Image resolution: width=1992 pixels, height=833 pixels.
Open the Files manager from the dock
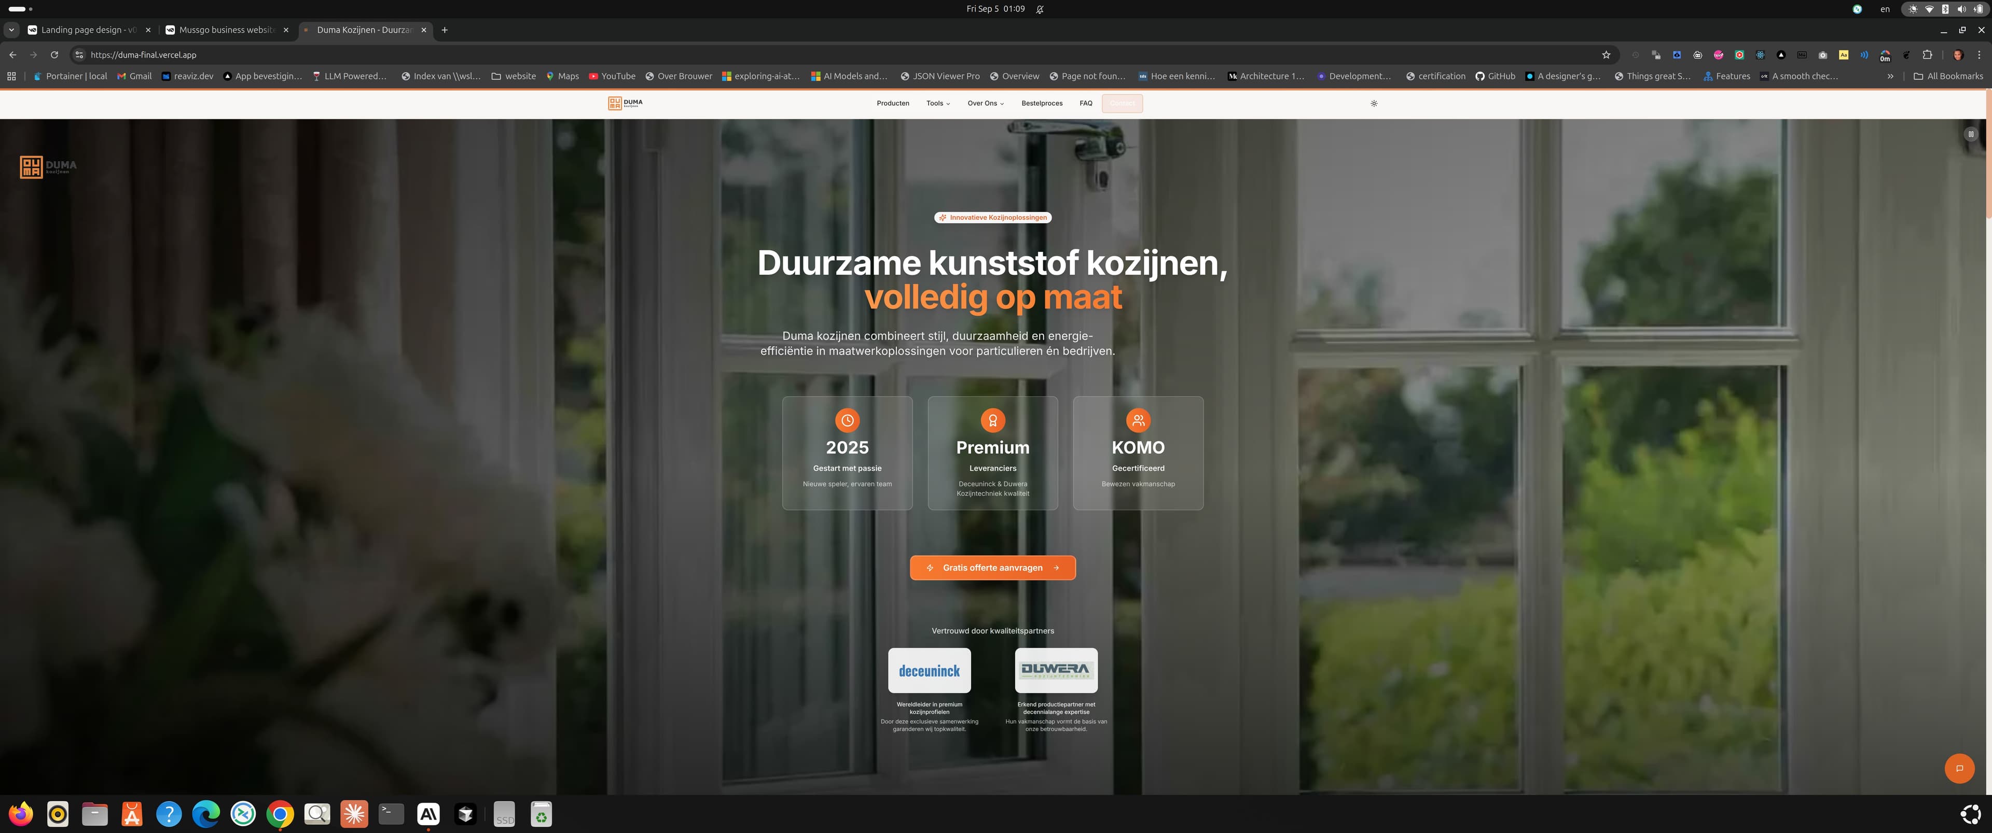coord(95,814)
